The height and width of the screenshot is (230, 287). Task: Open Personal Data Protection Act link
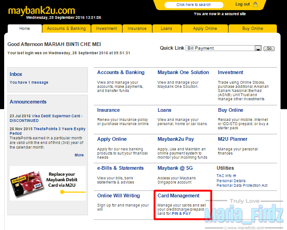tap(242, 185)
